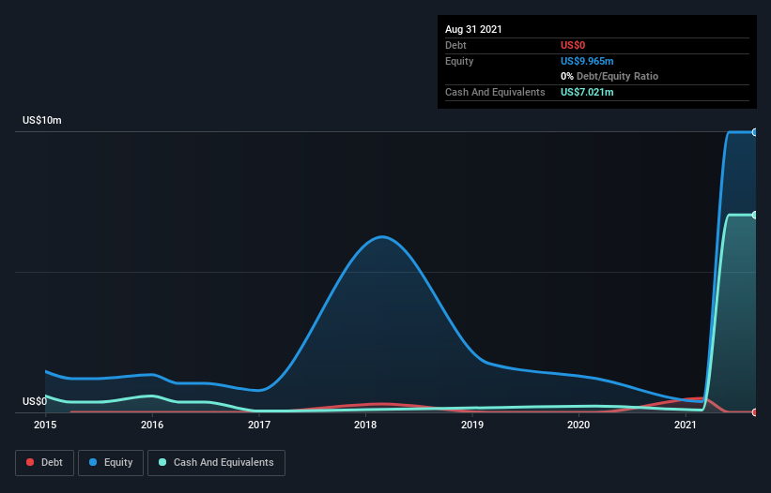Click the Cash And Equivalents tooltip label

(495, 92)
